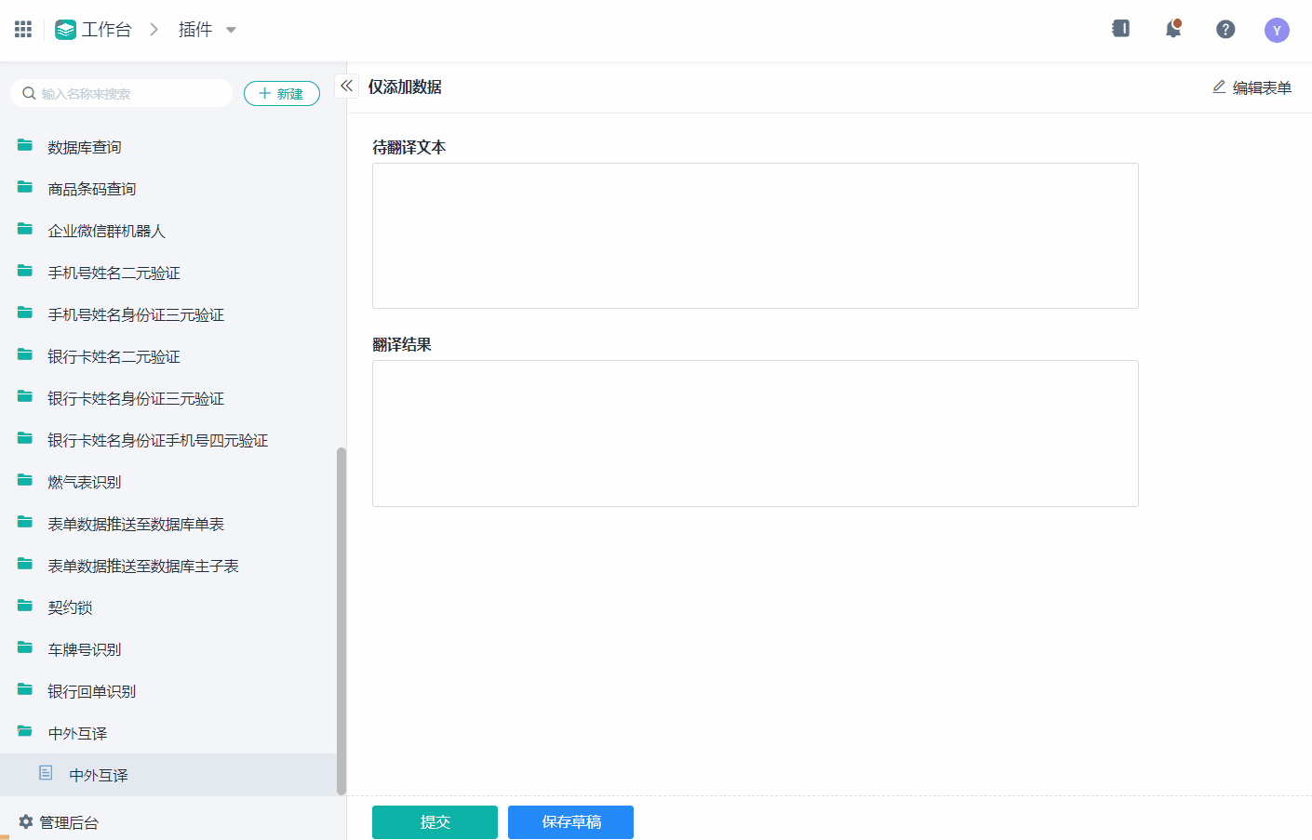Open the notebook icon in top bar

[x=1121, y=29]
